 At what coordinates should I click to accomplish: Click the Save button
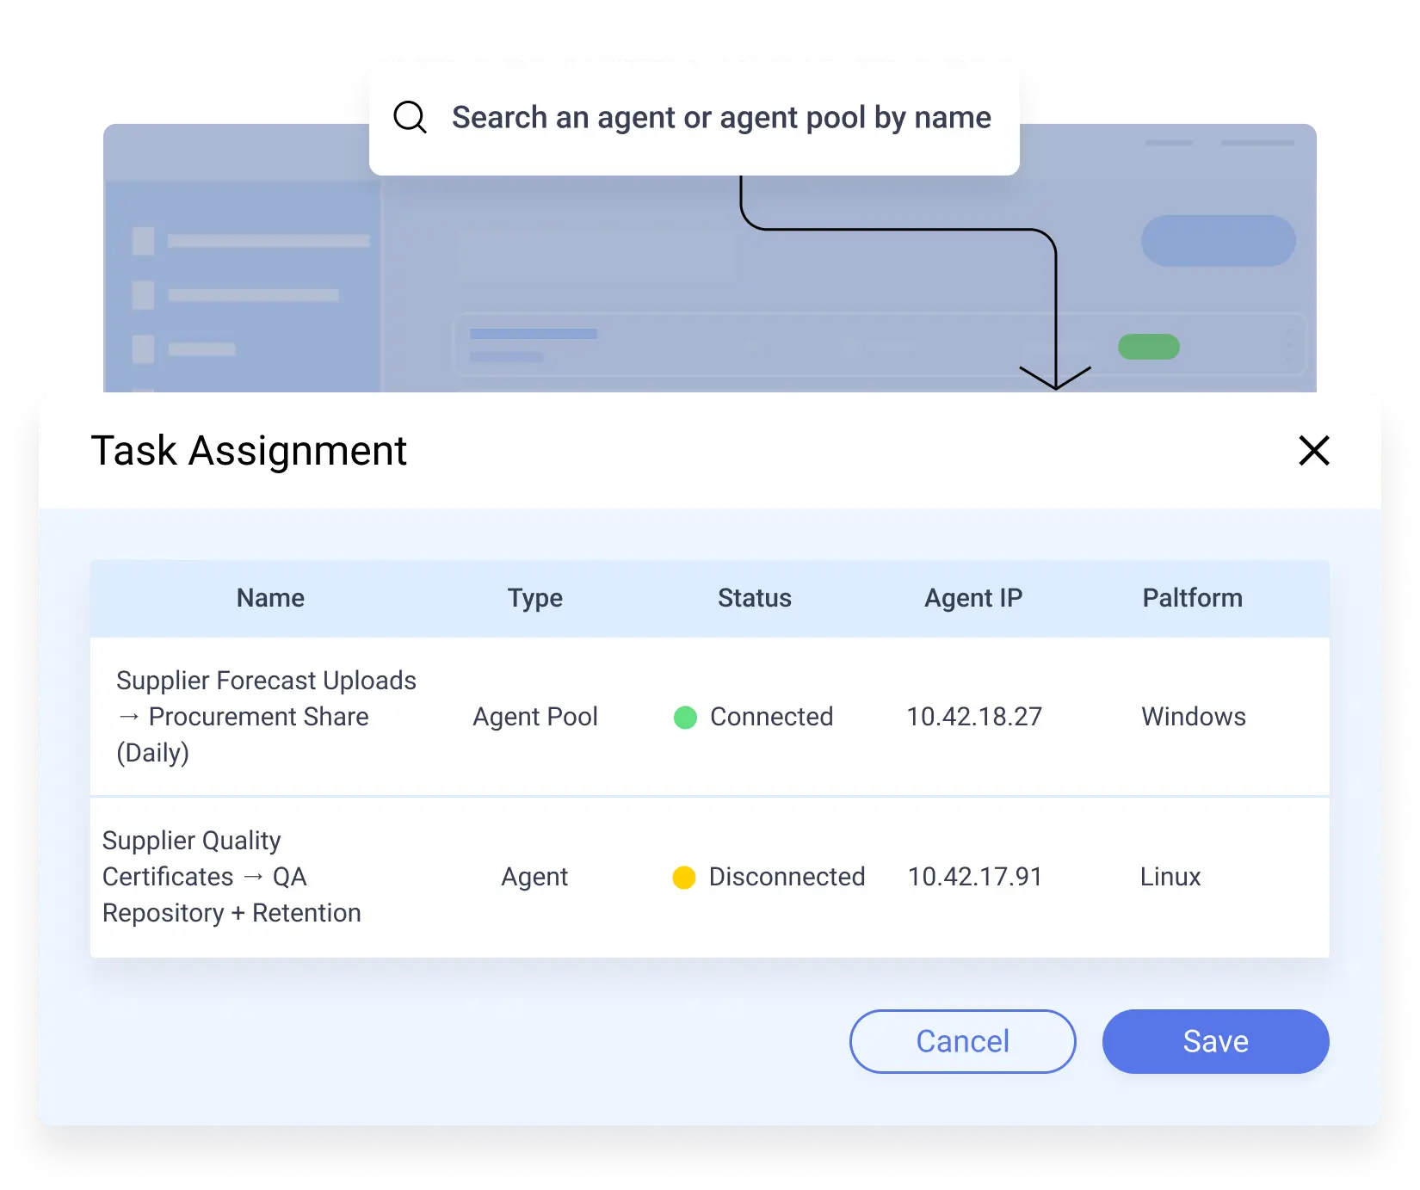coord(1214,1041)
